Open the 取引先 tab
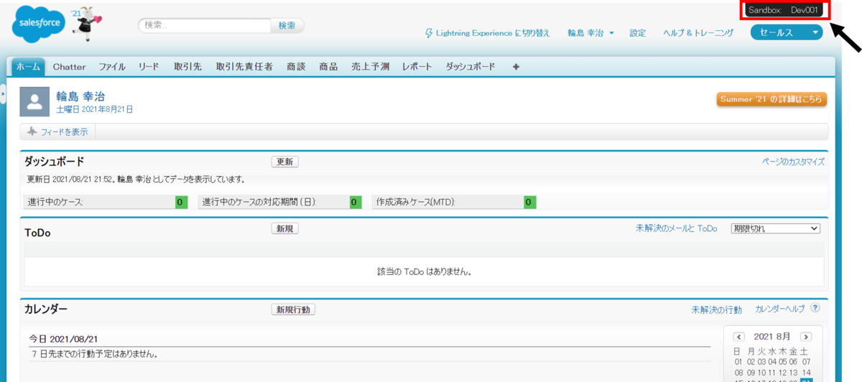 (x=187, y=67)
